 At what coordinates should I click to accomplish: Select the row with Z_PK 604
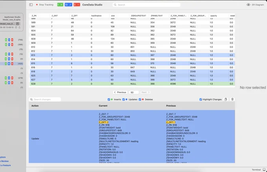click(132, 31)
